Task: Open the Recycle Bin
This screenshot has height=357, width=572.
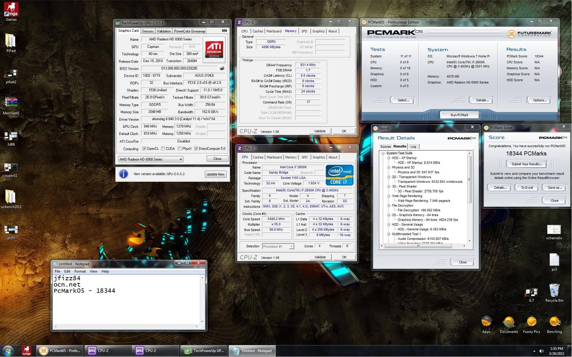Action: point(554,293)
